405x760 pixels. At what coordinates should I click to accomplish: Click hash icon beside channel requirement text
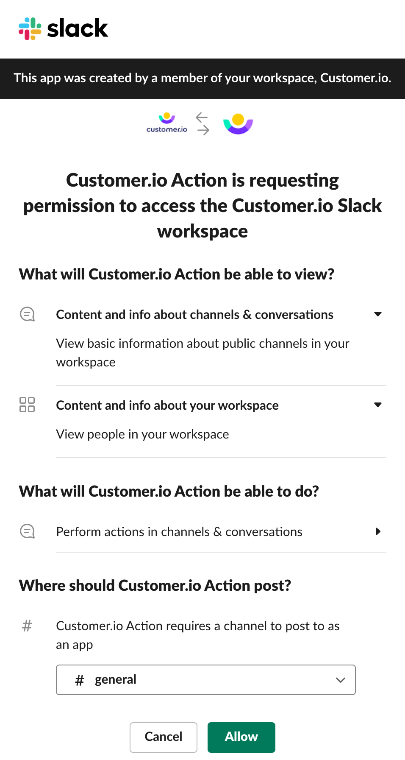[x=27, y=626]
